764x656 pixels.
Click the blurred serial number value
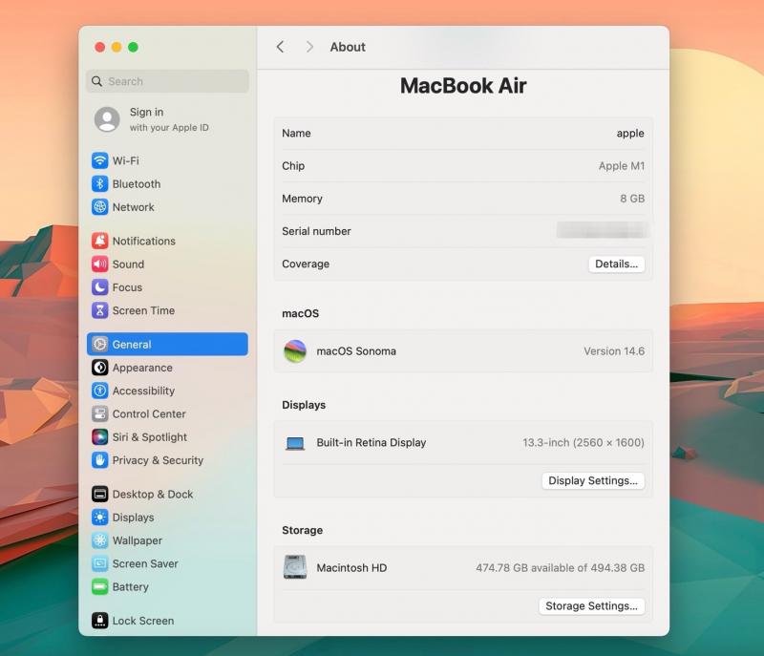603,230
